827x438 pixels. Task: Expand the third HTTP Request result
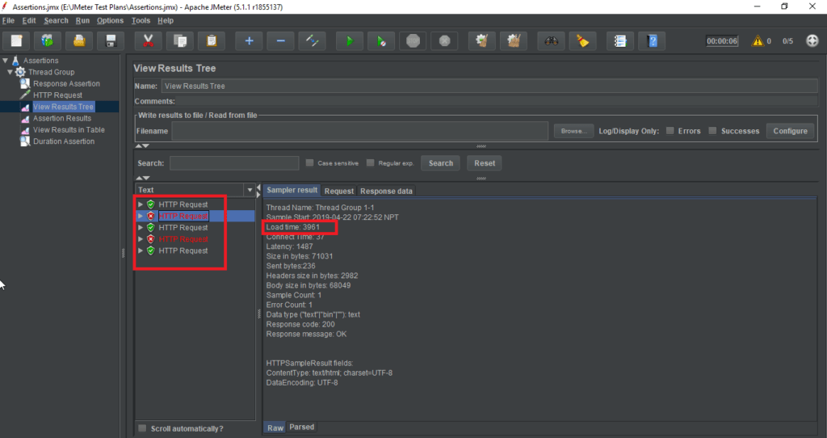point(141,227)
